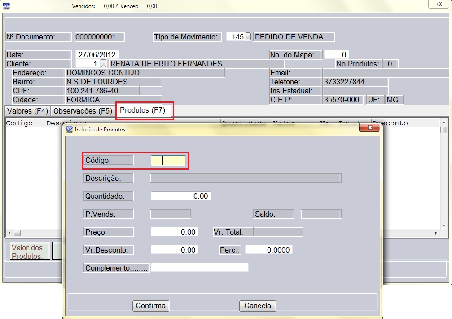Click right arrow of product list horizontal scrollbar
Viewport: 452px width, 319px height.
(x=435, y=233)
